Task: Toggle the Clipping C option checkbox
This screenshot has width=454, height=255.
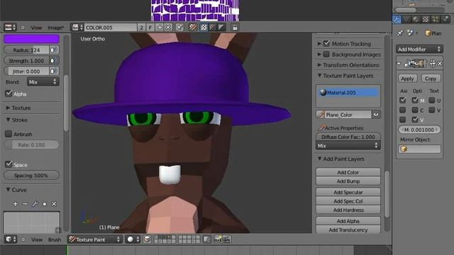Action: [415, 110]
